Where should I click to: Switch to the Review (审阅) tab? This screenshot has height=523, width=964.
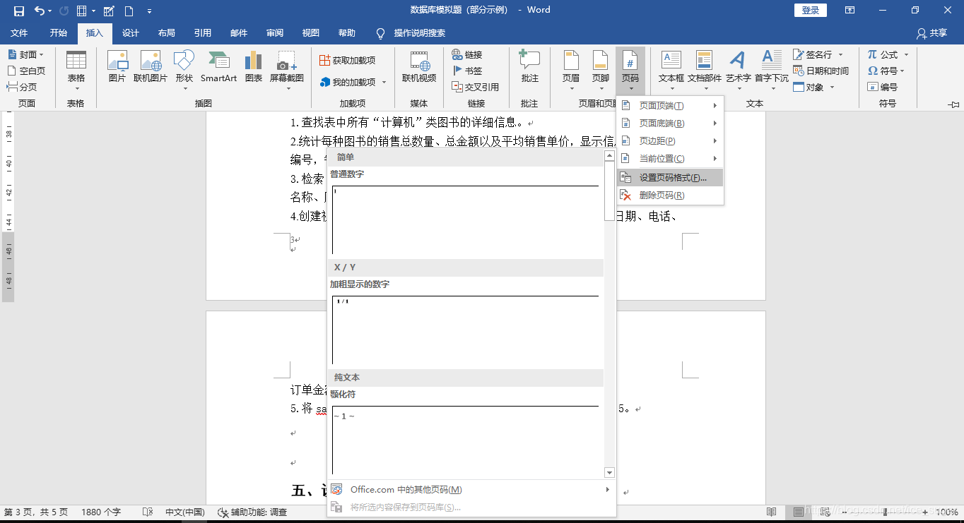tap(275, 33)
